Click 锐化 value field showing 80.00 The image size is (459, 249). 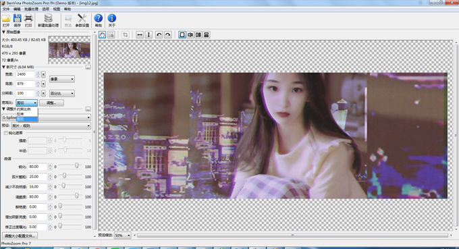37,167
